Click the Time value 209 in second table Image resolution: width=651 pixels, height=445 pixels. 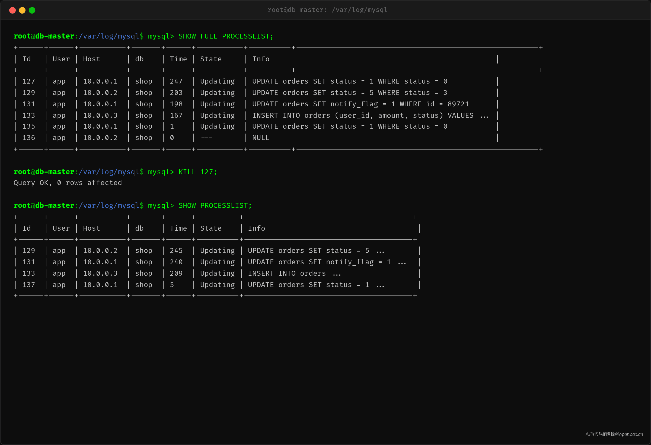[176, 274]
